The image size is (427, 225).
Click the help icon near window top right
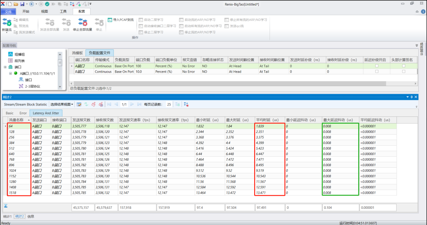[423, 12]
